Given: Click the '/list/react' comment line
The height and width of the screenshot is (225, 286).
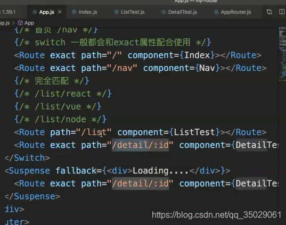Looking at the screenshot, I should 63,94.
